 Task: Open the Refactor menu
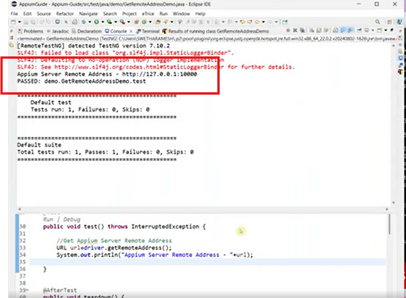[65, 14]
